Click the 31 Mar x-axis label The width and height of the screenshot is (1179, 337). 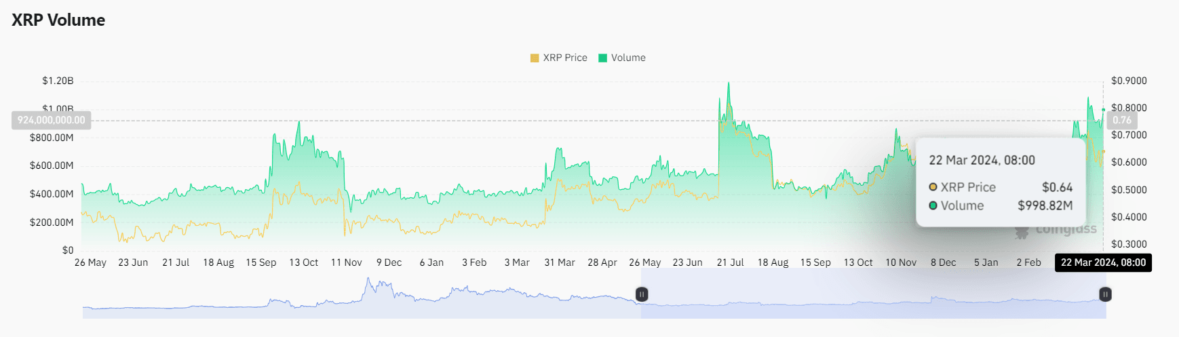560,262
